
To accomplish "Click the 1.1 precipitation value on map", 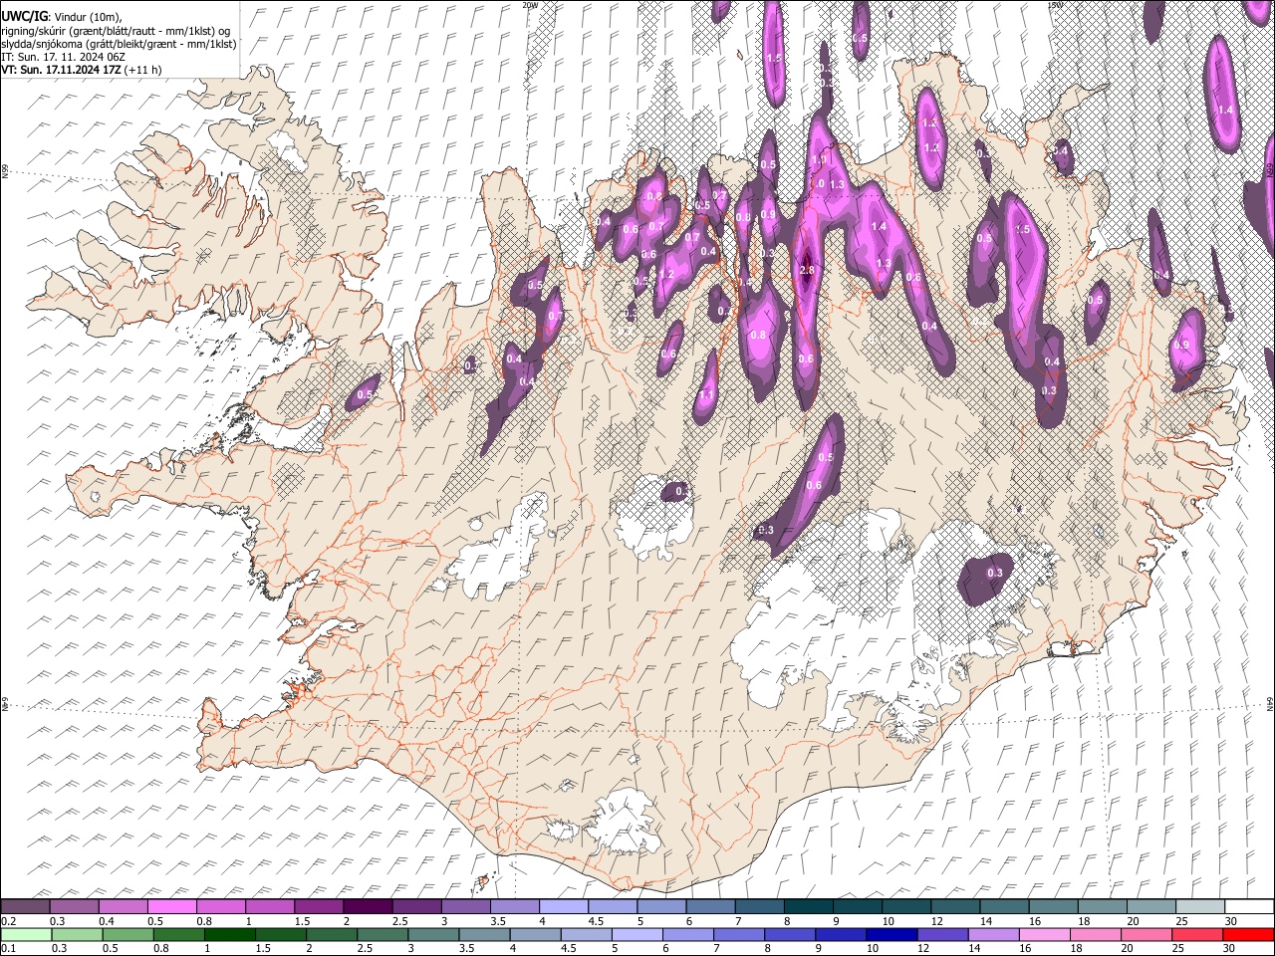I will click(705, 395).
